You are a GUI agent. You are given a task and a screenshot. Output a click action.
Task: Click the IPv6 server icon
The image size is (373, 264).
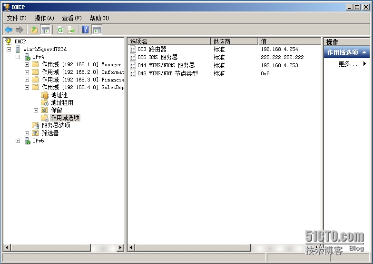click(x=28, y=141)
